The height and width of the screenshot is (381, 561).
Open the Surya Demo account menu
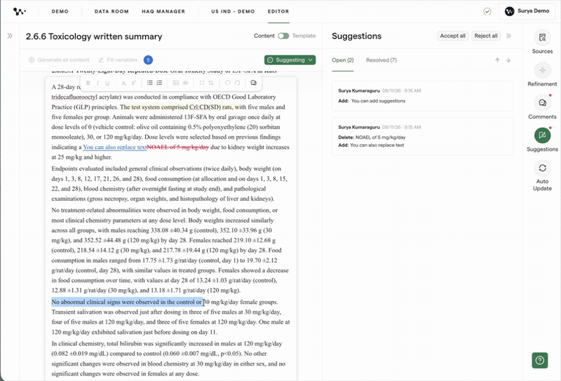pos(527,11)
